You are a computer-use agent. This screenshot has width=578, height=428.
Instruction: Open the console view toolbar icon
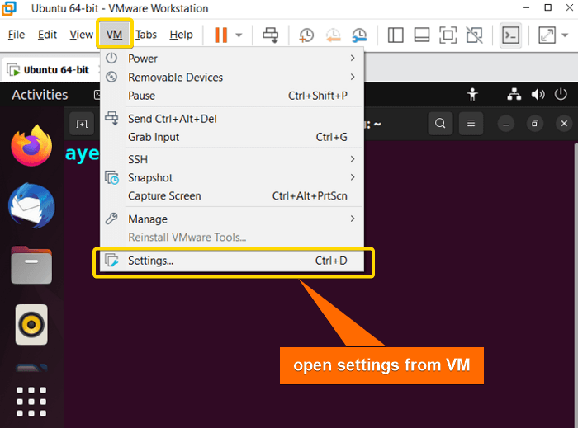tap(510, 35)
